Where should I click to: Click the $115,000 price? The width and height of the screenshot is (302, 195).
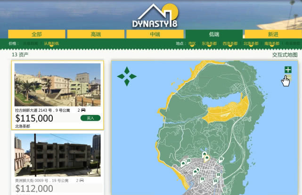pos(34,118)
